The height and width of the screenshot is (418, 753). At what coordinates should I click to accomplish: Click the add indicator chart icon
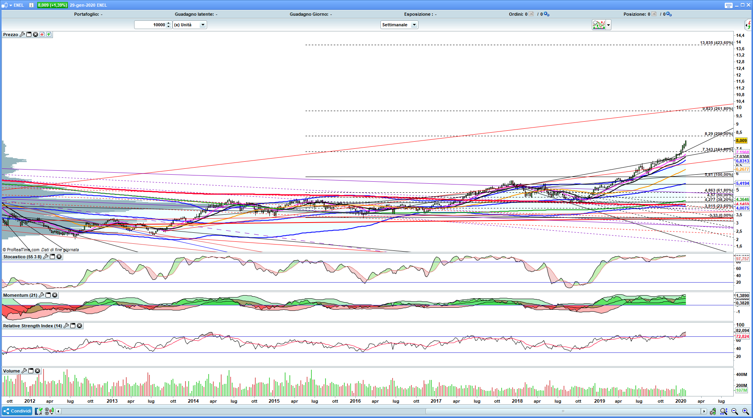click(x=599, y=25)
